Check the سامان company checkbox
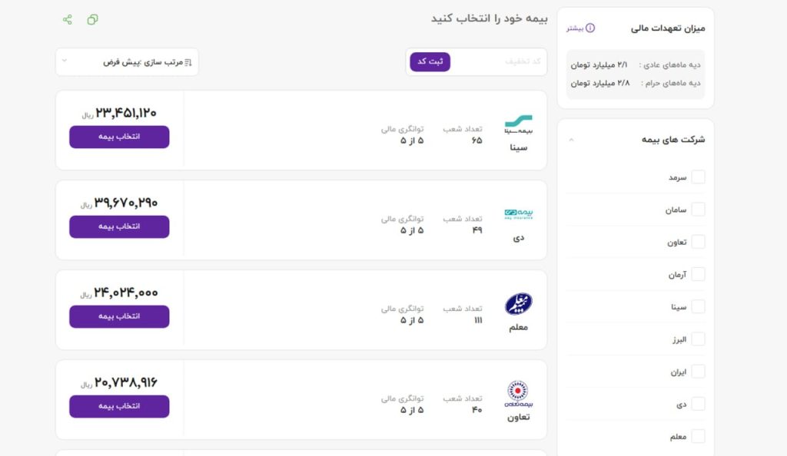Viewport: 787px width, 456px height. coord(698,210)
